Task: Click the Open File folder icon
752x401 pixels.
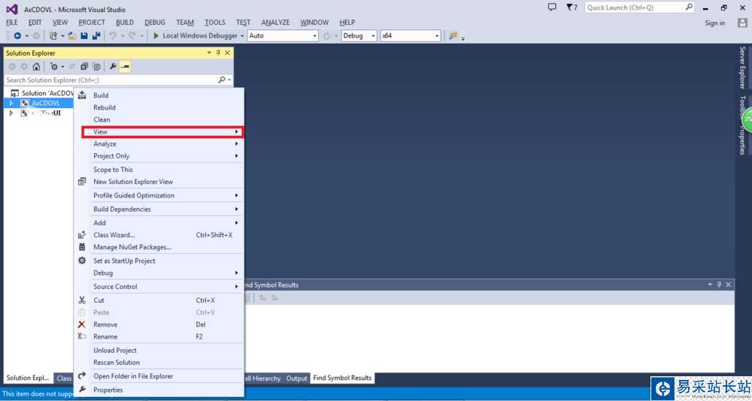Action: pos(72,35)
